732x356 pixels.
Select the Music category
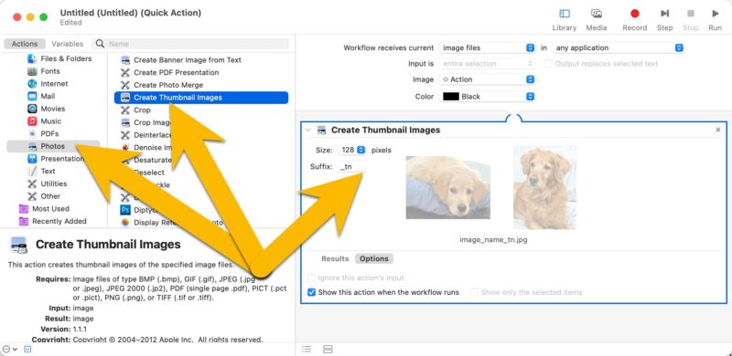[x=51, y=121]
